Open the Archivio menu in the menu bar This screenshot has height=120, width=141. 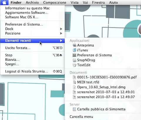coord(32,3)
